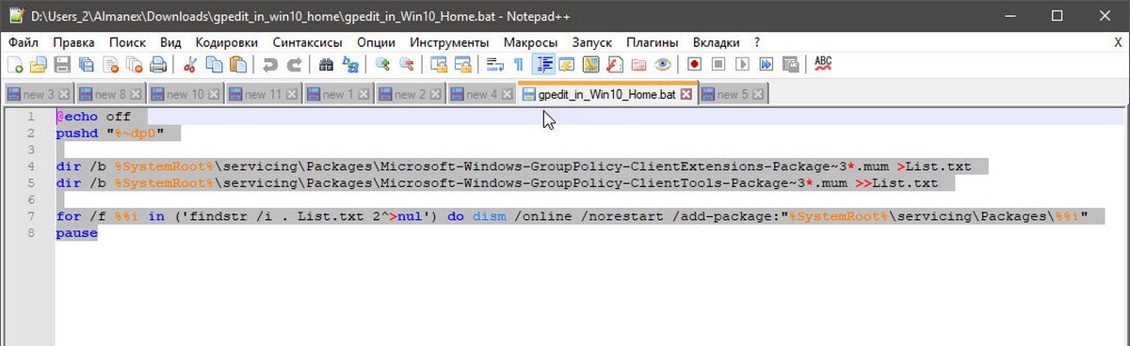Toggle word wrap toolbar icon

point(494,65)
